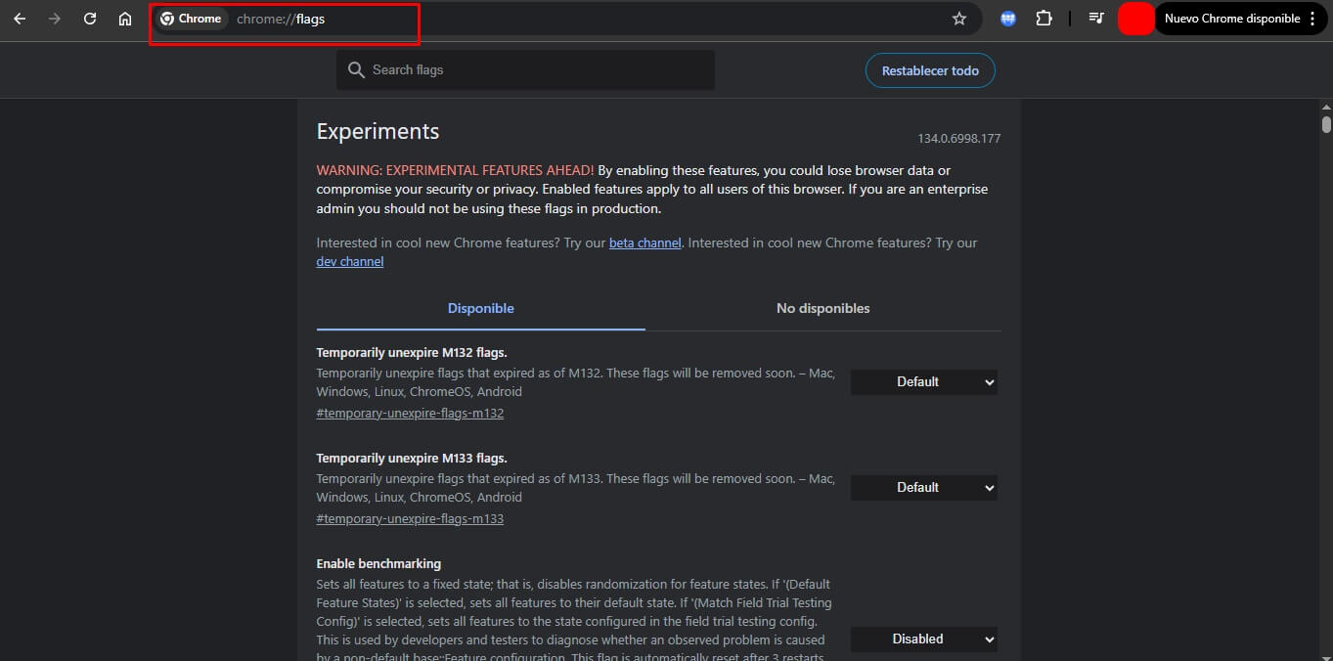The height and width of the screenshot is (661, 1333).
Task: Click the magnifier icon in Search flags
Action: (x=356, y=70)
